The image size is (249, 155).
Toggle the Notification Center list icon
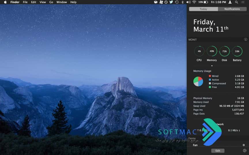point(243,2)
